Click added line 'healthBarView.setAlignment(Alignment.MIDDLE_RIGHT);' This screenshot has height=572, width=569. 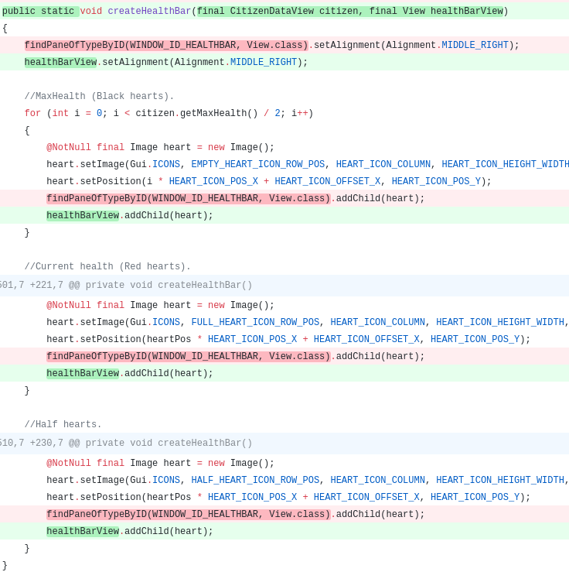[x=284, y=62]
